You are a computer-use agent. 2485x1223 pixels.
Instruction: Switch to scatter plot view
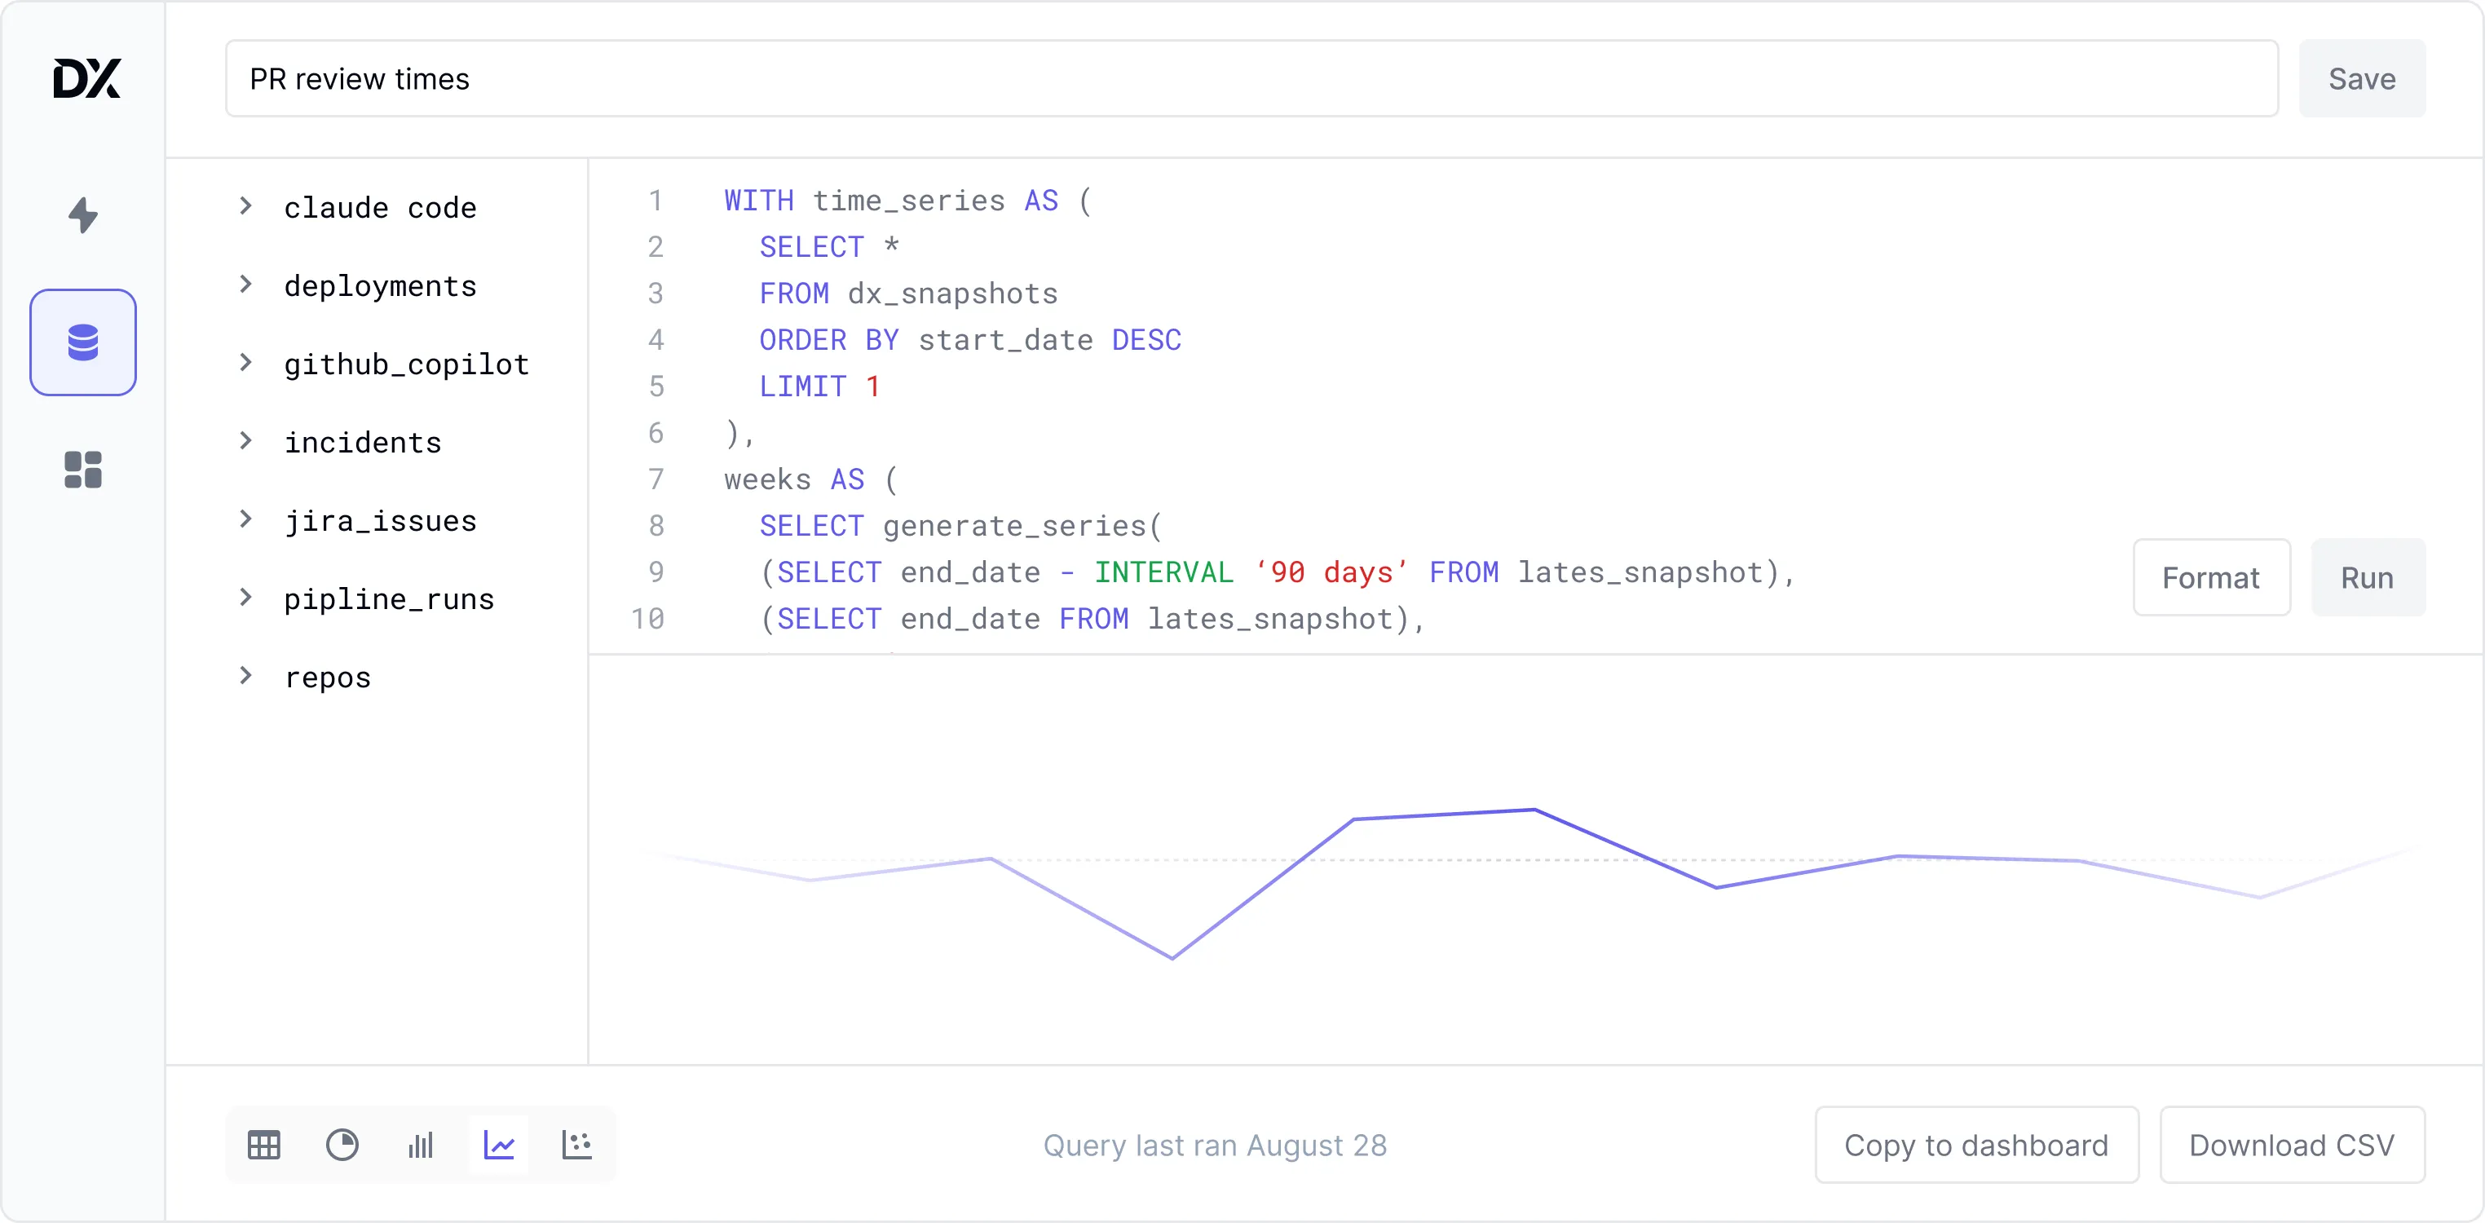[x=577, y=1145]
